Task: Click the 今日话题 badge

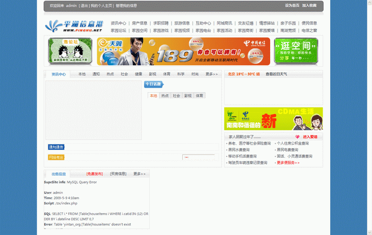Action: click(154, 84)
